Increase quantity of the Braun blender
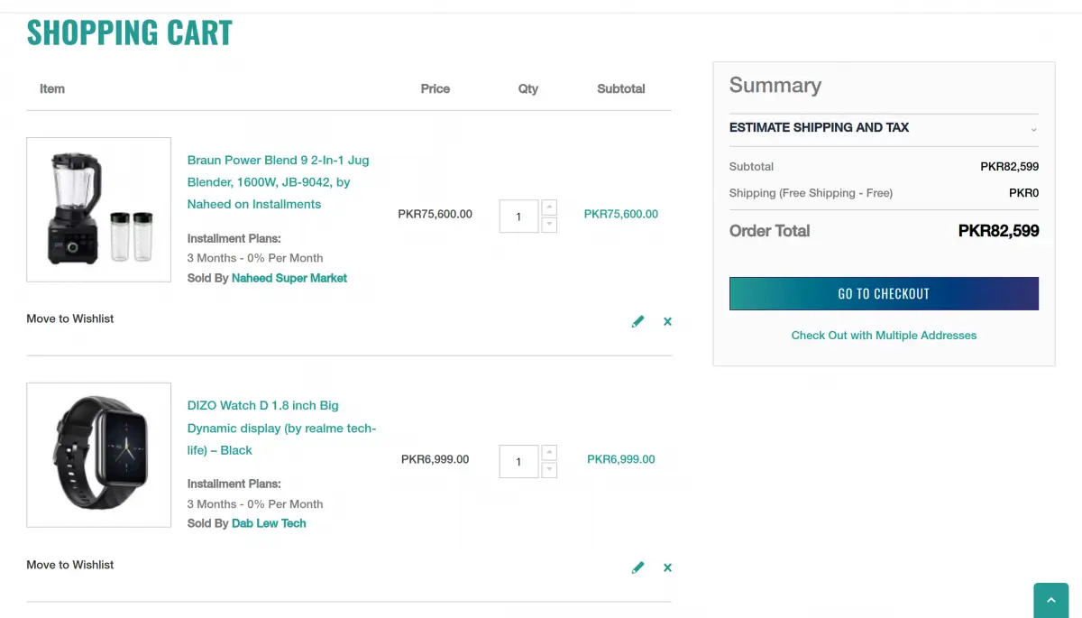Screen dimensions: 1082x618 (548, 205)
